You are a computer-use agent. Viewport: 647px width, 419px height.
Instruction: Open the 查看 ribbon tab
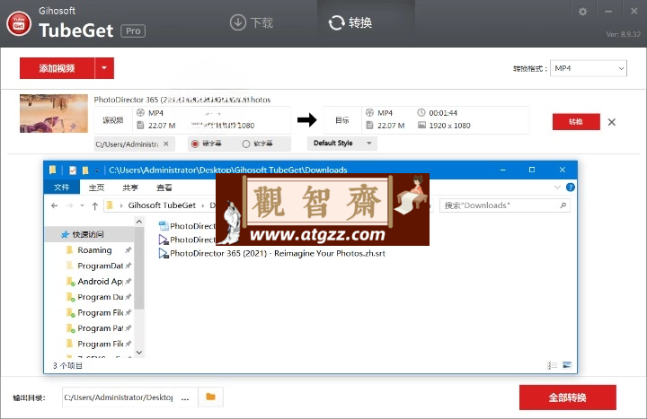tap(164, 188)
